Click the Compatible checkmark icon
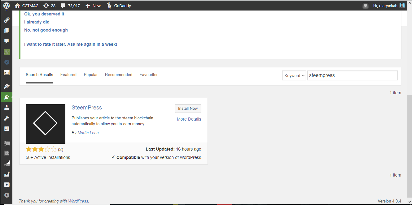 point(113,157)
